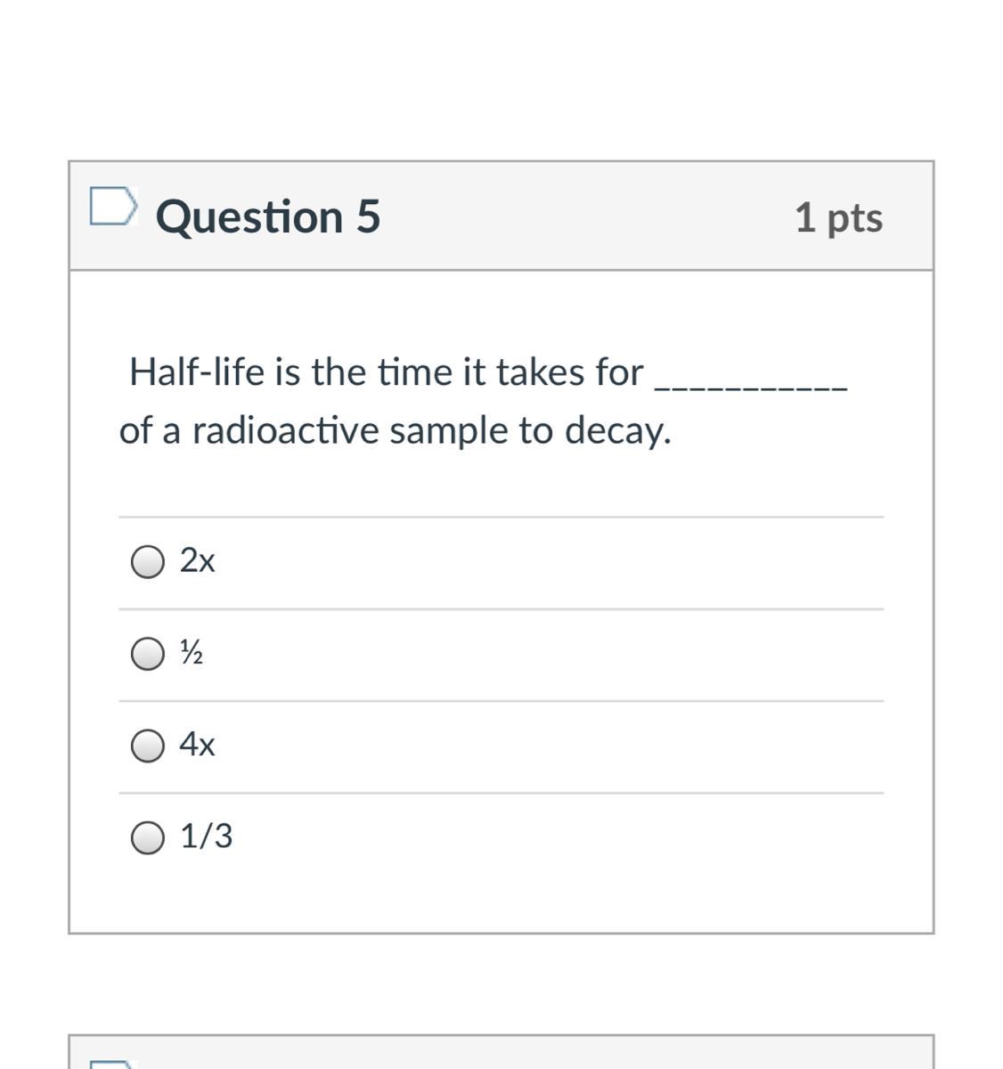Flag Question 5 for review
Screen dimensions: 1003x1069
click(x=114, y=207)
